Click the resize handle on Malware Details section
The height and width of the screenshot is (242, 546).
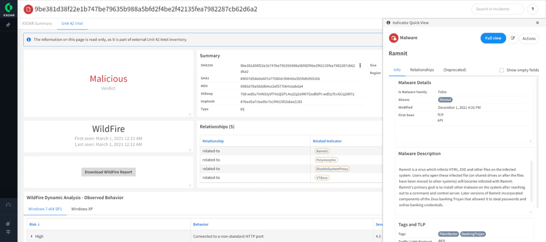coord(530,140)
